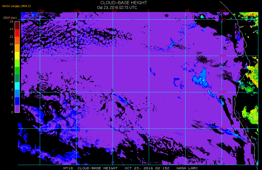Select the legend value 5
This screenshot has height=170, width=262.
click(12, 75)
